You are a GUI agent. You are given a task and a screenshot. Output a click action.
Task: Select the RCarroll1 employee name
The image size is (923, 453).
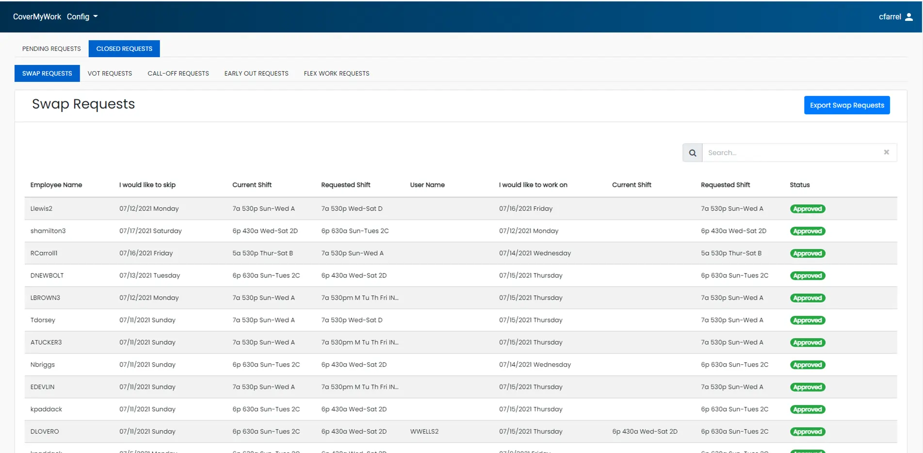(44, 253)
